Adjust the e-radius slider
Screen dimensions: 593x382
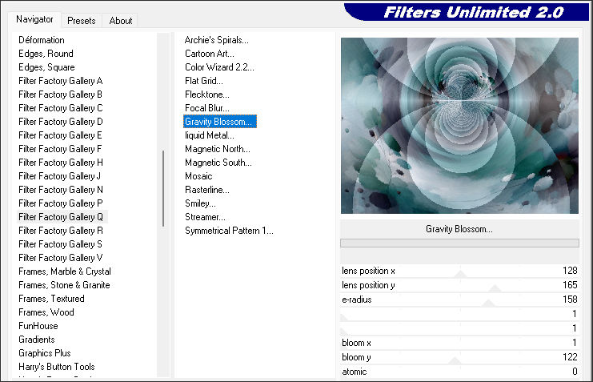point(460,300)
